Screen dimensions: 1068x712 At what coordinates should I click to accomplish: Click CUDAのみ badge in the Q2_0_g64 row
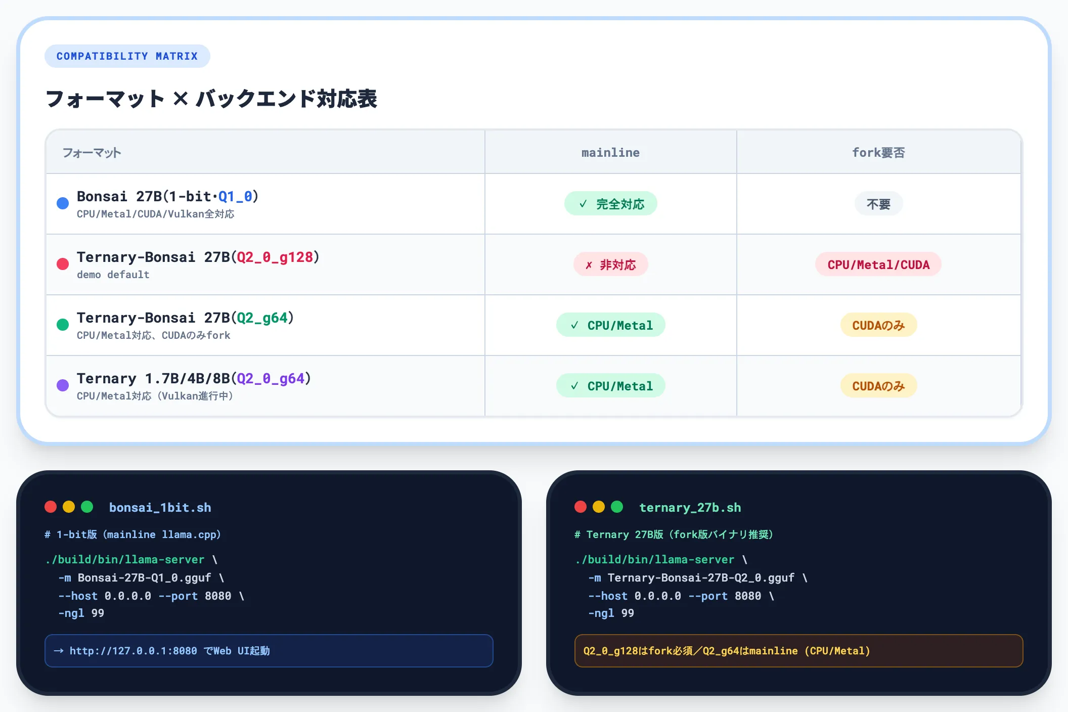click(878, 386)
